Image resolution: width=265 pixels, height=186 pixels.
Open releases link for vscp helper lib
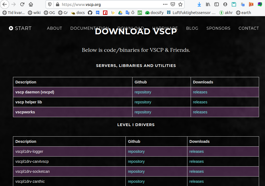(200, 102)
